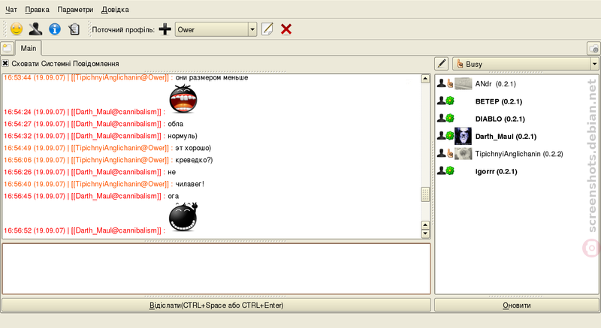Image resolution: width=601 pixels, height=328 pixels.
Task: Click message text 'обла'
Action: [x=176, y=124]
